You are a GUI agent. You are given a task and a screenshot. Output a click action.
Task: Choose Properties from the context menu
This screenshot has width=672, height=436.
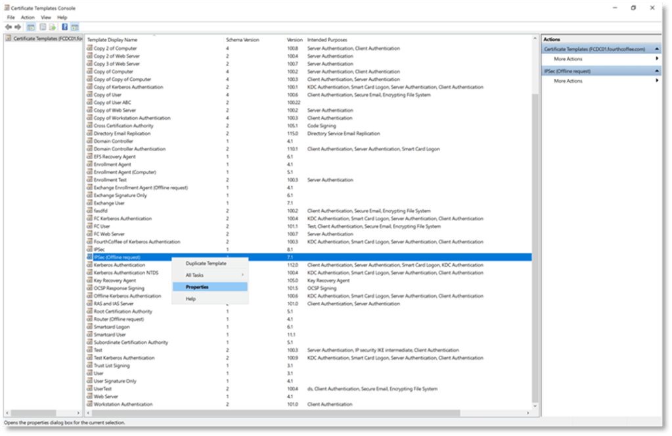197,287
